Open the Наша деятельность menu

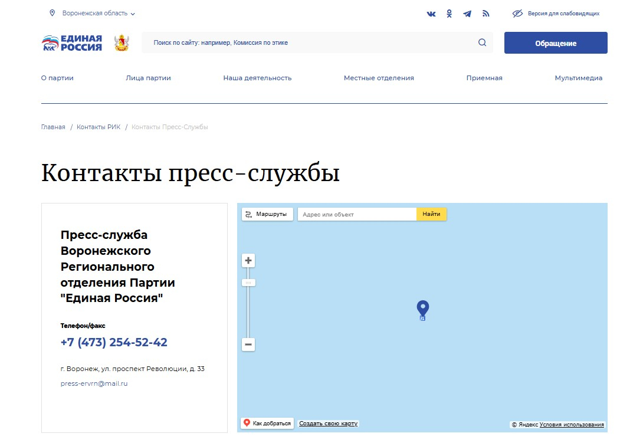(x=258, y=78)
